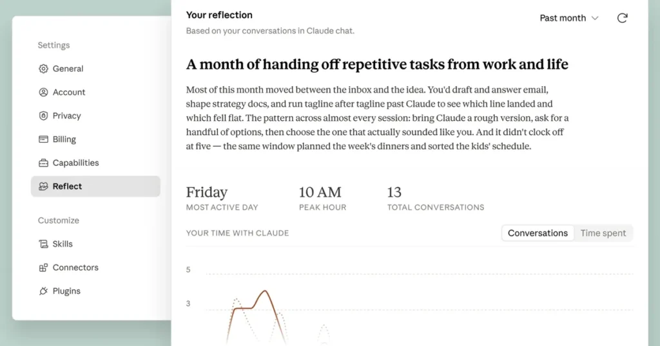Switch chart to Time spent
The image size is (660, 346).
pyautogui.click(x=603, y=233)
